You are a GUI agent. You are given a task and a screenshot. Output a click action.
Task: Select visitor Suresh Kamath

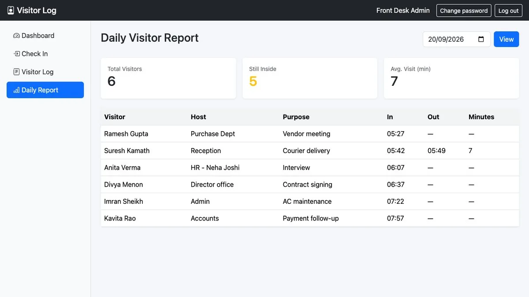127,150
